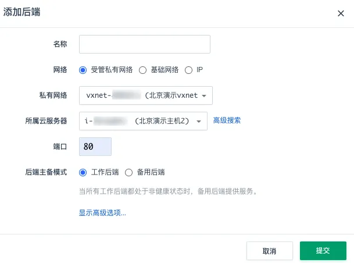This screenshot has height=263, width=354.
Task: Expand 显示高级选项... advanced options
Action: 102,213
